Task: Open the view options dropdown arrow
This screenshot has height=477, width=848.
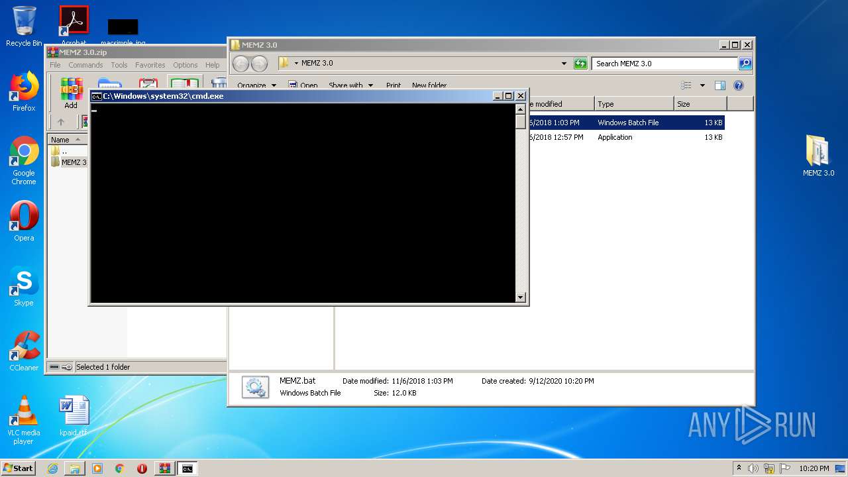Action: click(702, 85)
